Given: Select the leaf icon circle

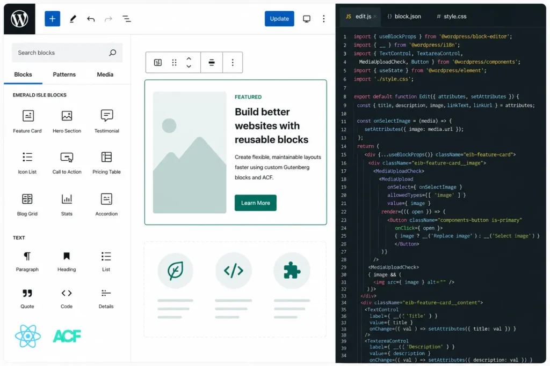Looking at the screenshot, I should 176,271.
